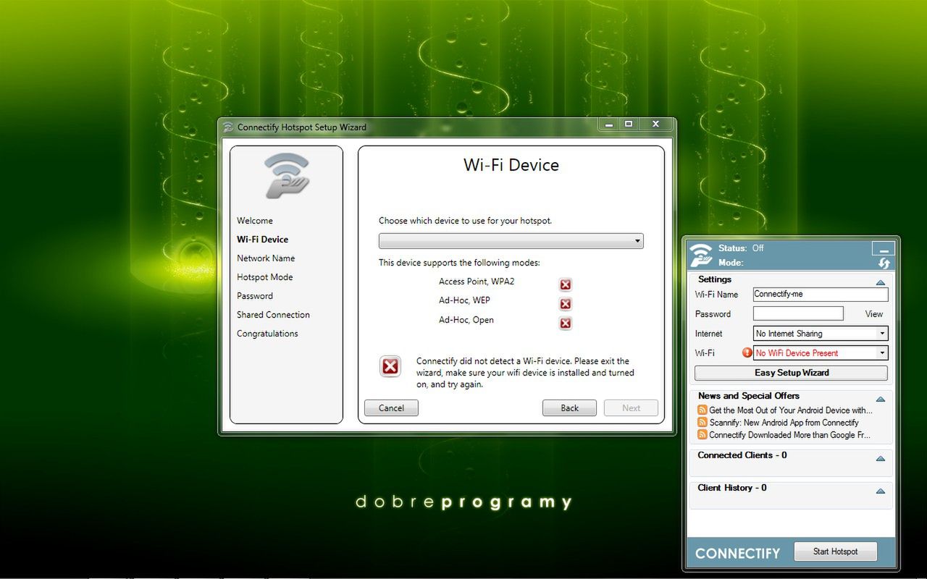Open the Wi-Fi device selection dropdown in wizard
The width and height of the screenshot is (927, 579).
(511, 241)
